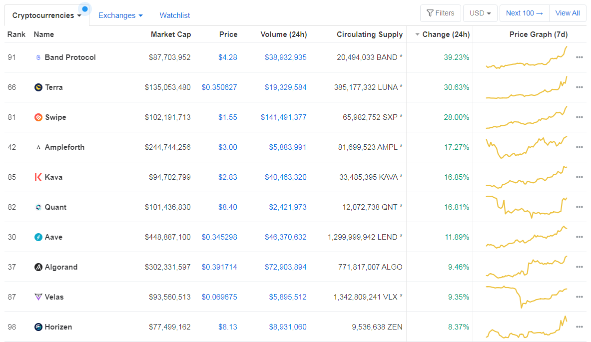Click Aave price $0.345298
Viewport: 591px width, 342px height.
[219, 237]
